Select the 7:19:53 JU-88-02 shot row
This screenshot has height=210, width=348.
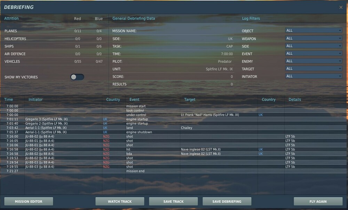(x=173, y=158)
